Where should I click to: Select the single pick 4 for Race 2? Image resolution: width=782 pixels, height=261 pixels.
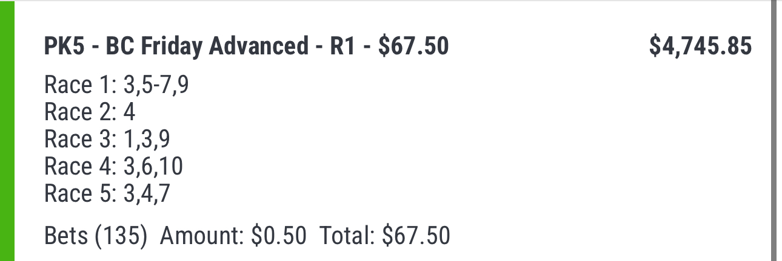point(129,112)
